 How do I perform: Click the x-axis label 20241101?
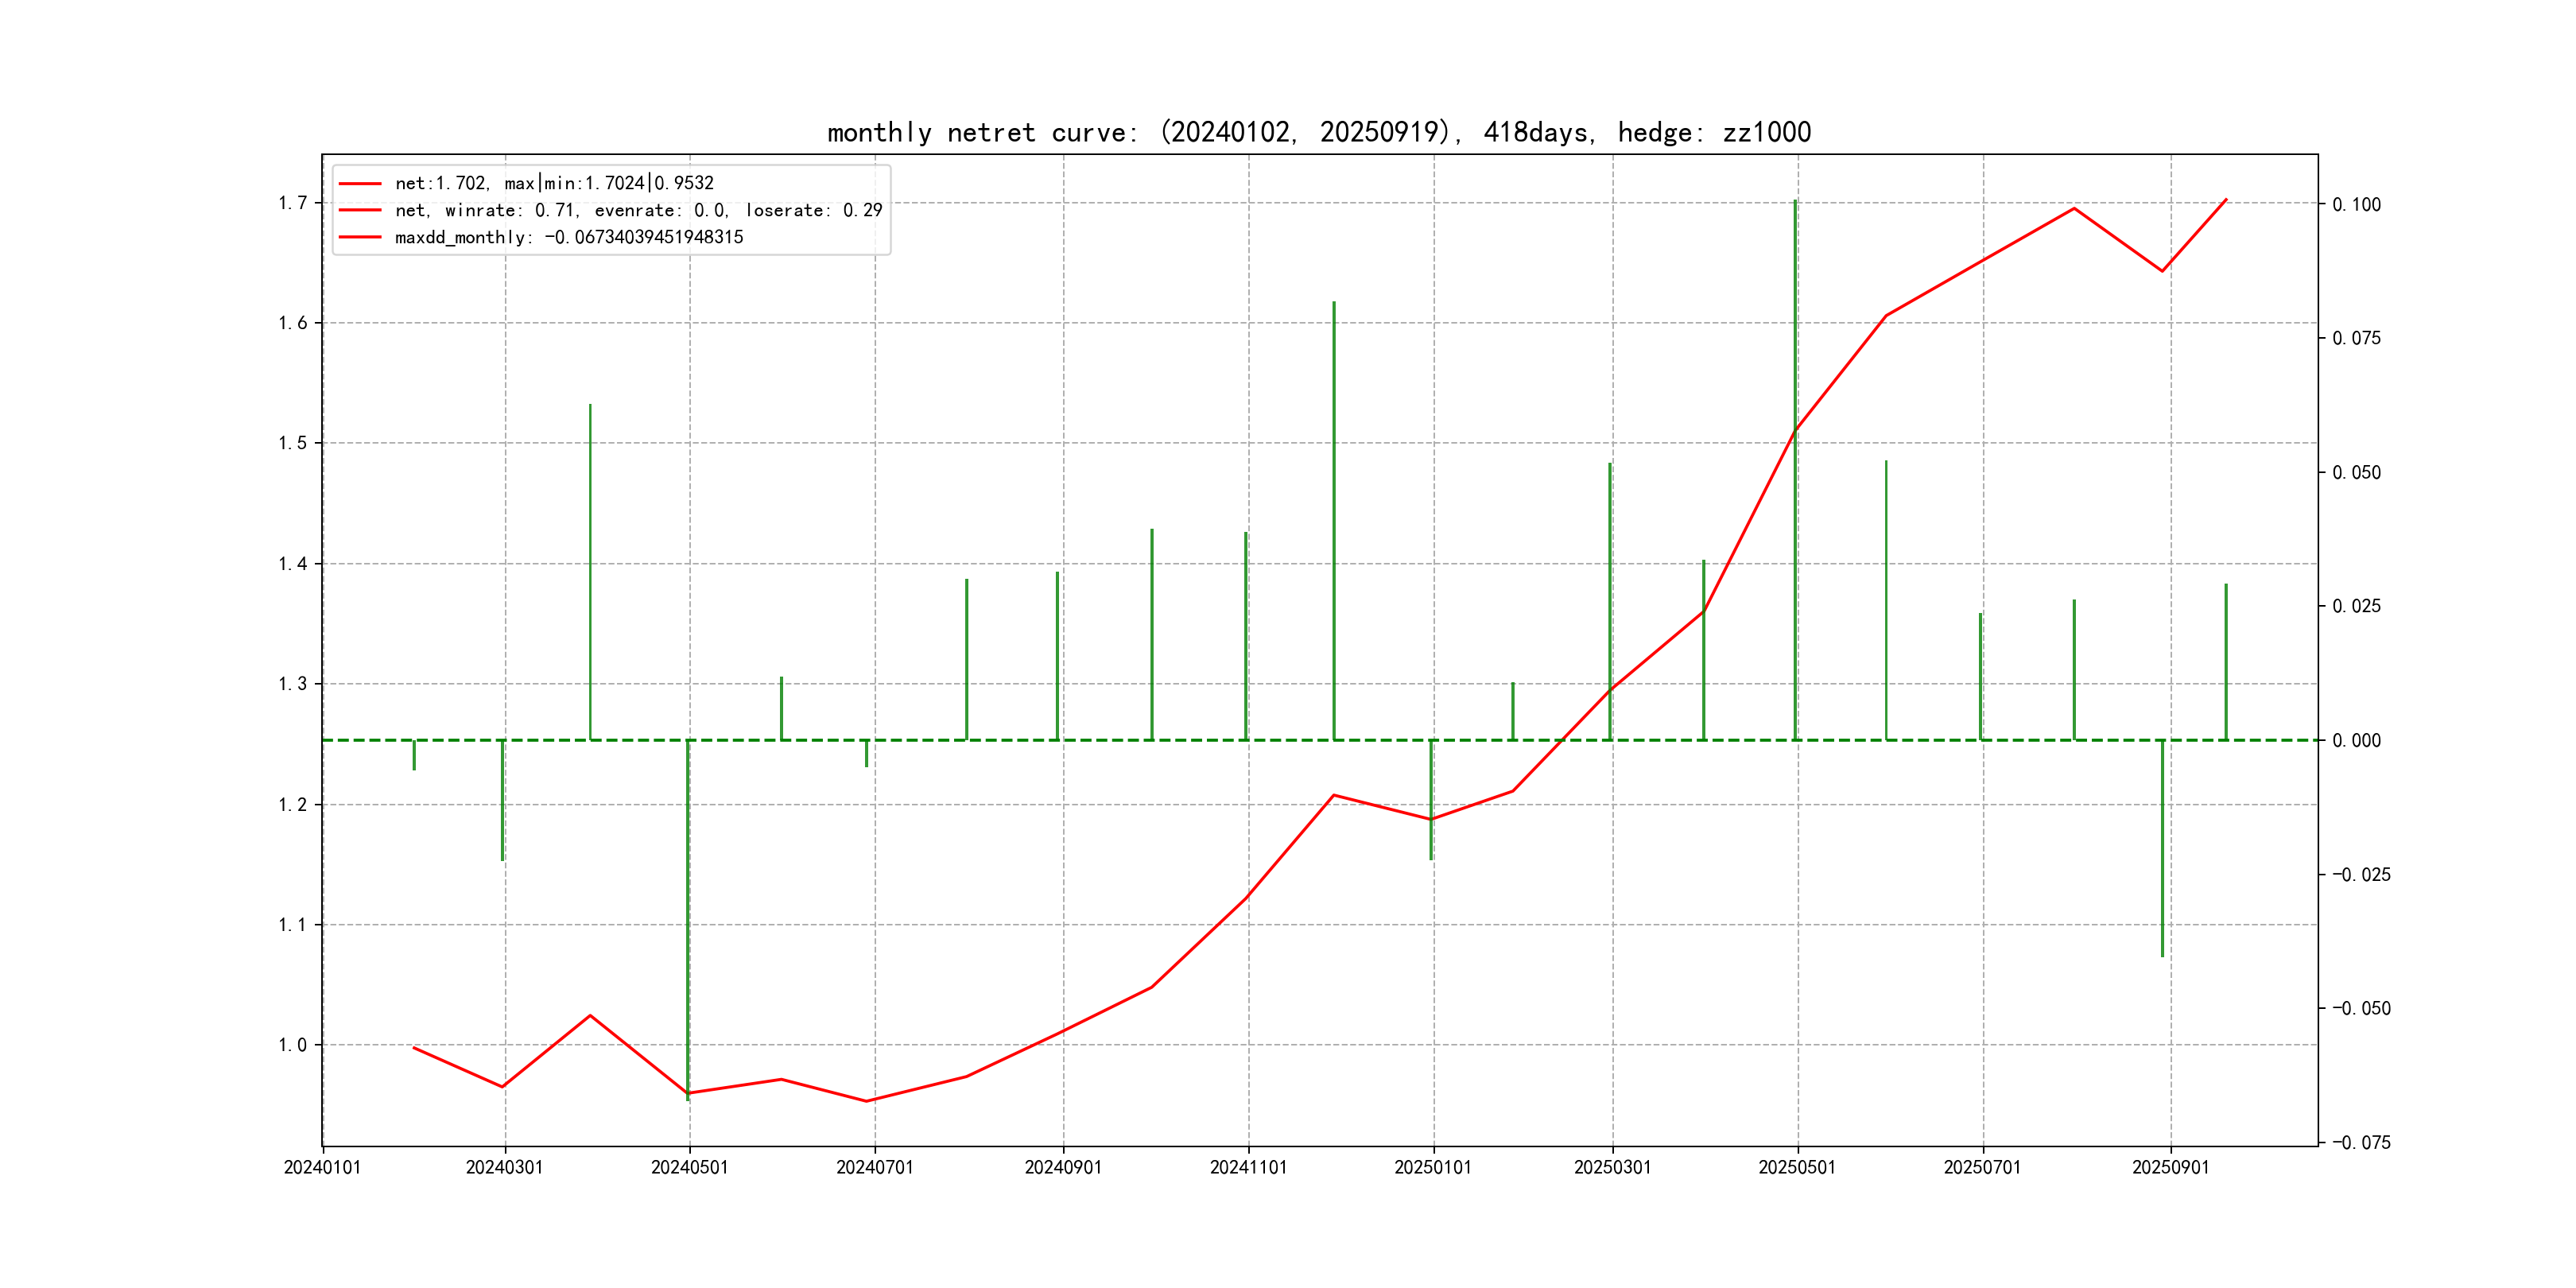coord(1248,1167)
